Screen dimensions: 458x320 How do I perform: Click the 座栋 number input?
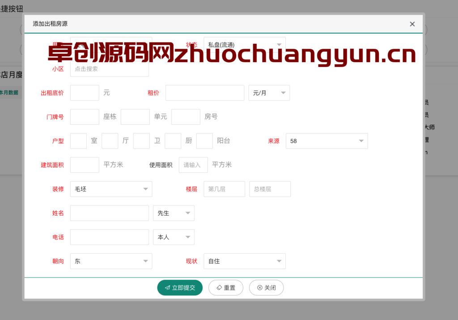pyautogui.click(x=85, y=117)
